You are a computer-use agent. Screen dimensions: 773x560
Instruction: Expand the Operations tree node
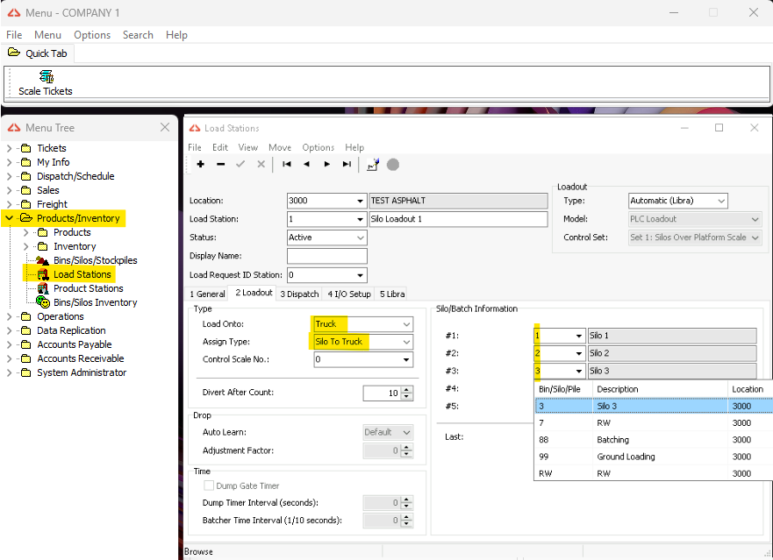(x=10, y=316)
